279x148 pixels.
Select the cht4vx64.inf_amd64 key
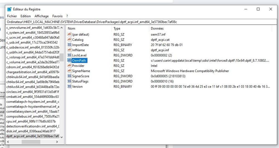click(33, 87)
